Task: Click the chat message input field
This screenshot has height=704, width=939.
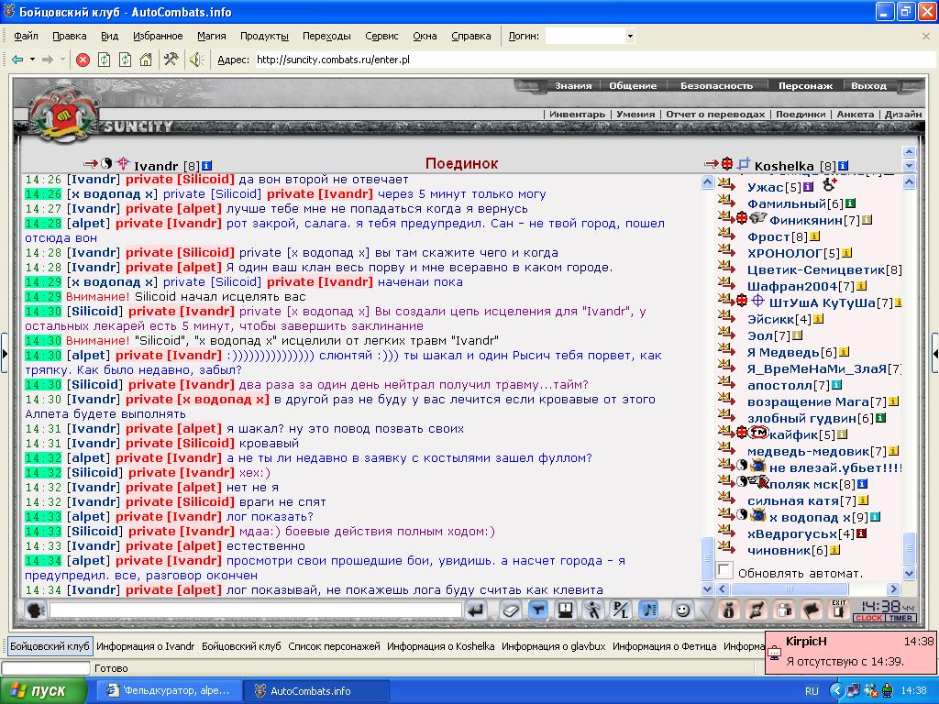Action: [x=256, y=610]
